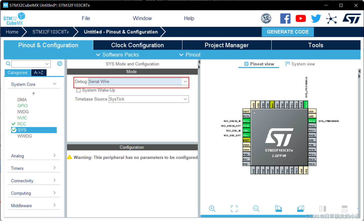Open the ST Facebook page icon
Image resolution: width=364 pixels, height=221 pixels.
pos(285,18)
